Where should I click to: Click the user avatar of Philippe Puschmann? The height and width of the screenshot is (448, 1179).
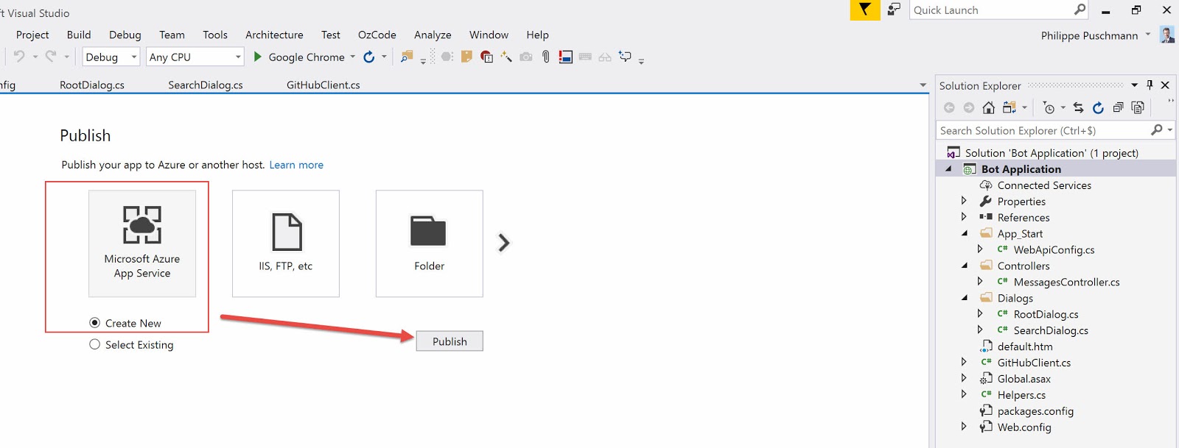click(x=1167, y=35)
